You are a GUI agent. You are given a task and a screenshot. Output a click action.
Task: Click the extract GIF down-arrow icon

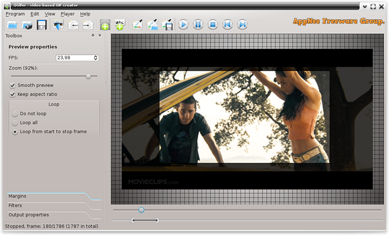pos(58,25)
